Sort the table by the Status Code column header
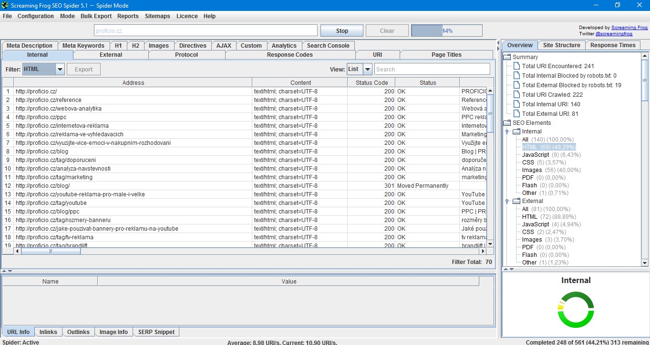Viewport: 650px width, 345px height. coord(371,83)
